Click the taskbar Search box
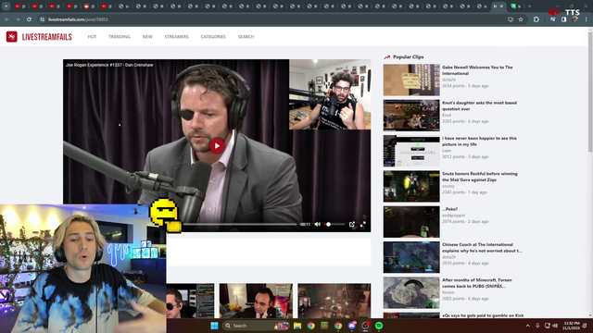Image resolution: width=593 pixels, height=333 pixels. click(256, 326)
